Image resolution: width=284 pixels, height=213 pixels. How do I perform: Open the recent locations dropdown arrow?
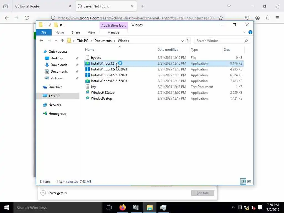click(56, 41)
